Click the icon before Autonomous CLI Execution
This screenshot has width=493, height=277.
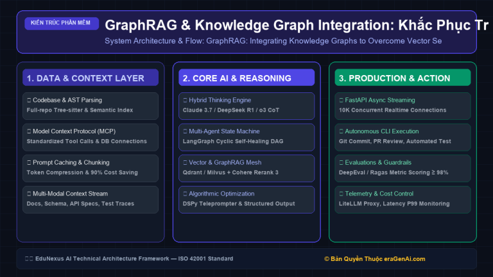click(341, 131)
